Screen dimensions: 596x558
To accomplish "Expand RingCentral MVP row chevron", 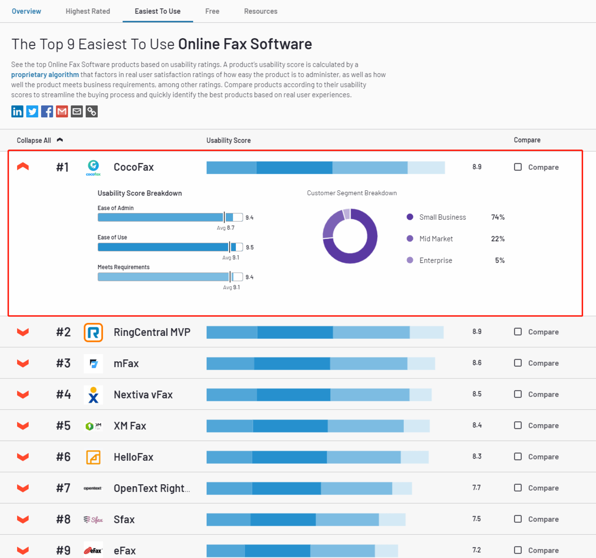I will click(23, 332).
